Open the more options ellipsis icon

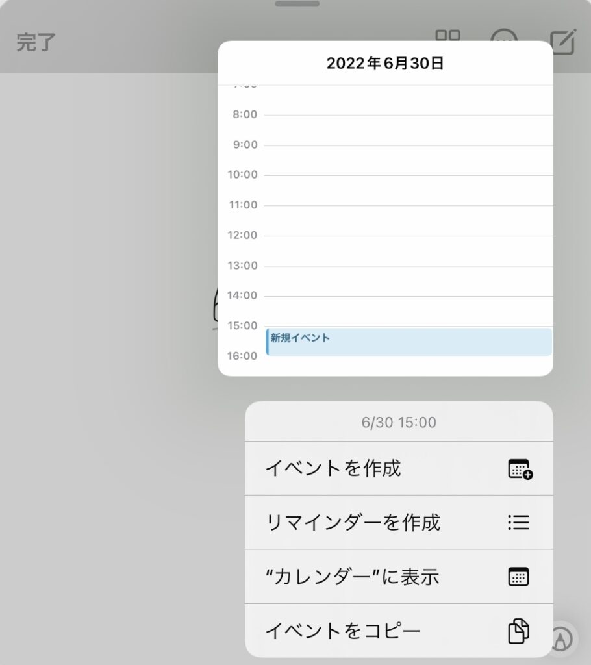click(x=503, y=35)
